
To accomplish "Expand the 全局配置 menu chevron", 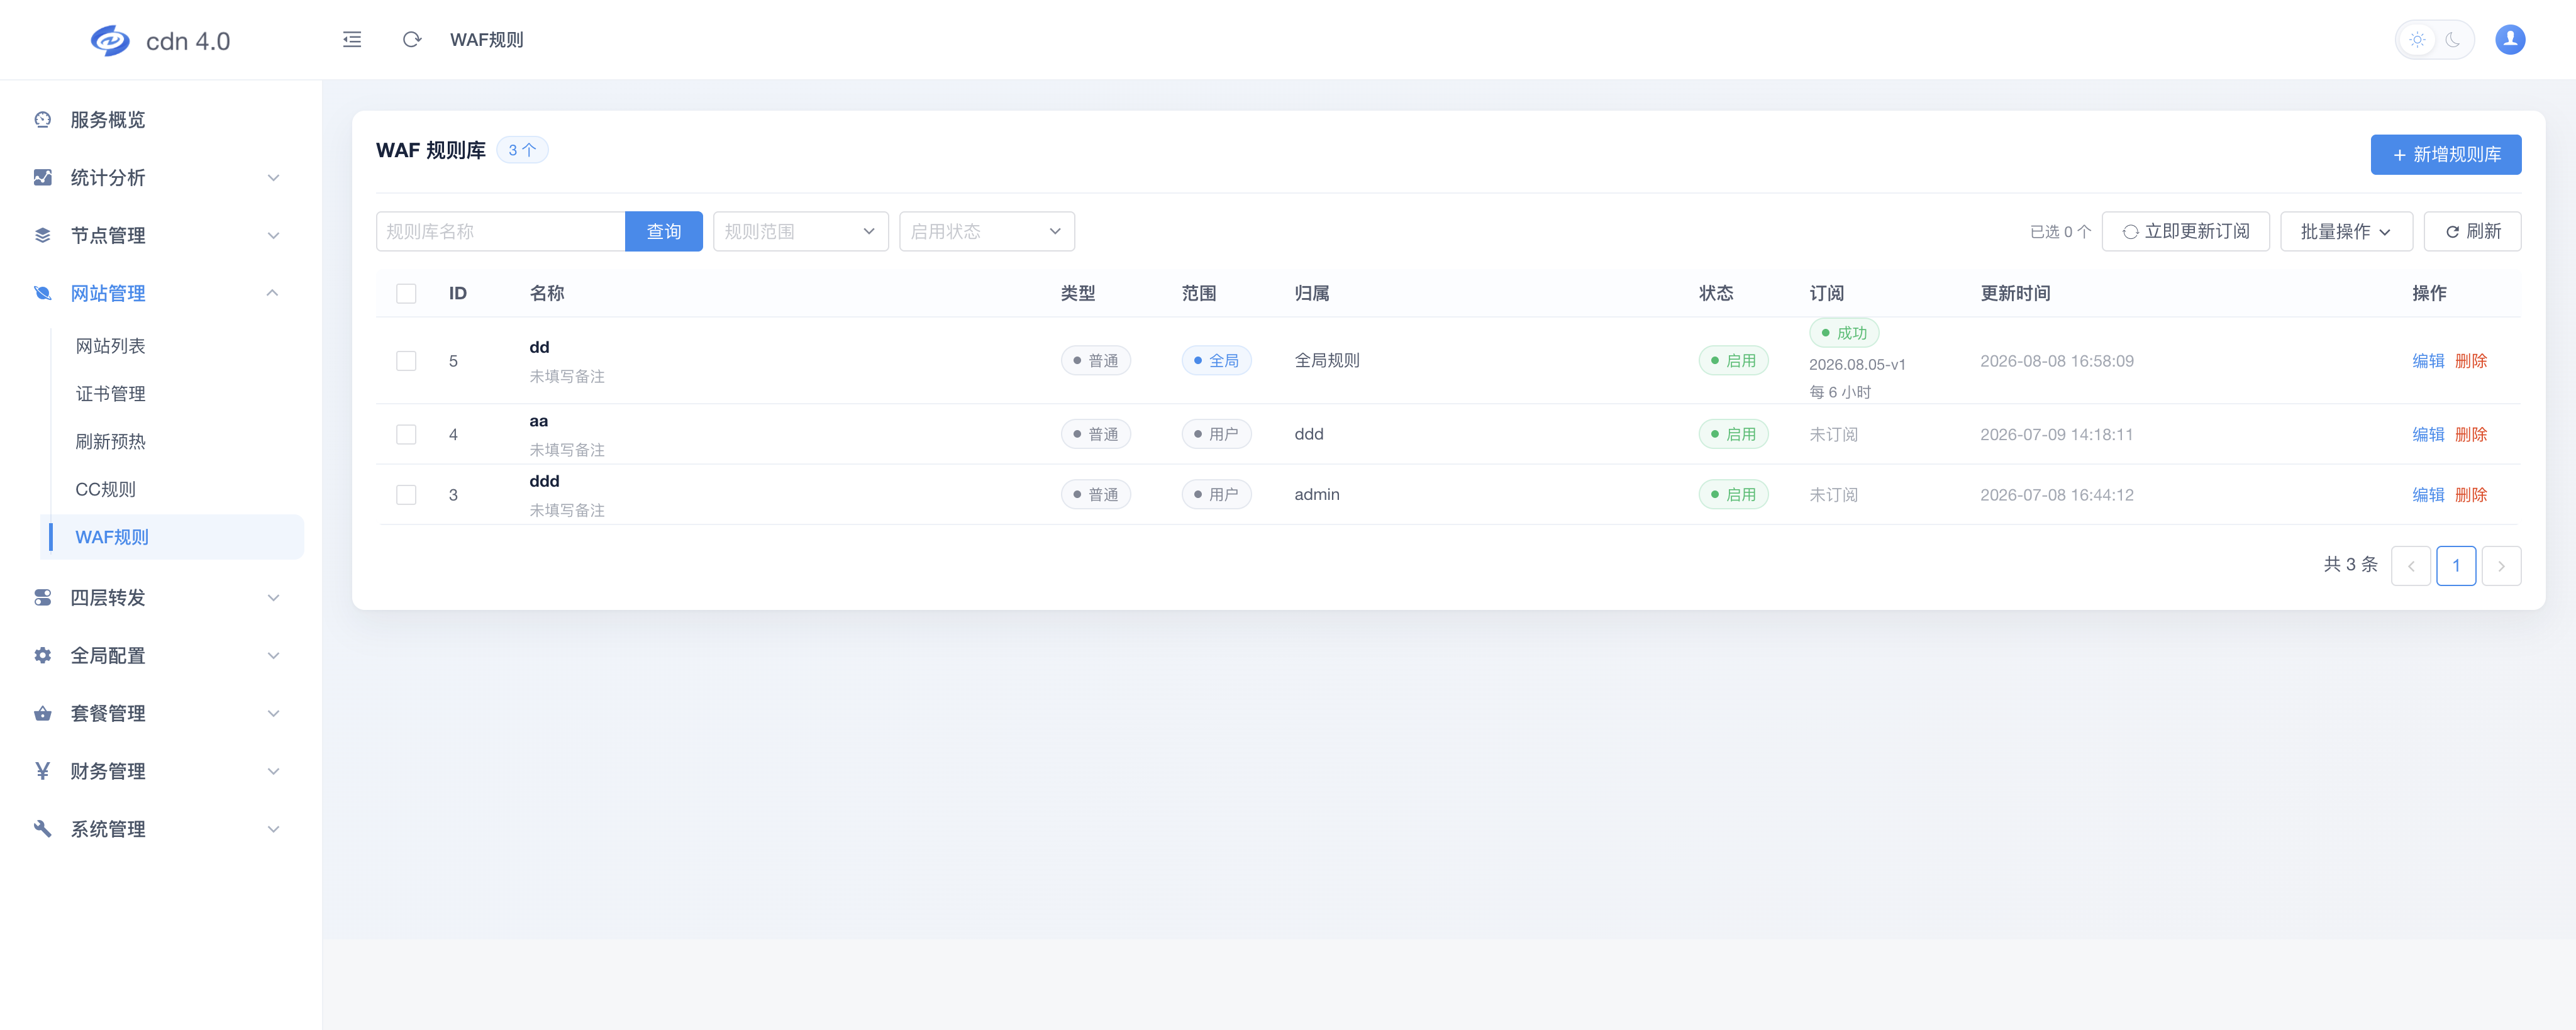I will click(273, 656).
